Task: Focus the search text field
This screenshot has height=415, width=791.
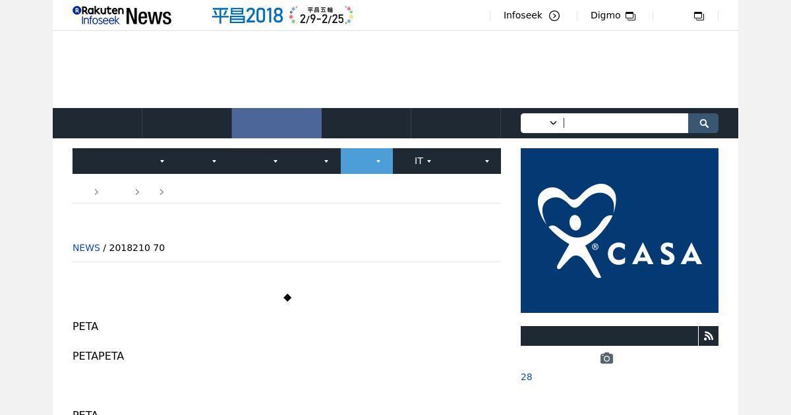Action: click(x=625, y=123)
